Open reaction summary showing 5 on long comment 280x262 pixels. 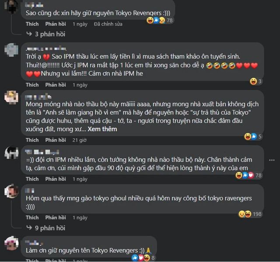point(253,136)
